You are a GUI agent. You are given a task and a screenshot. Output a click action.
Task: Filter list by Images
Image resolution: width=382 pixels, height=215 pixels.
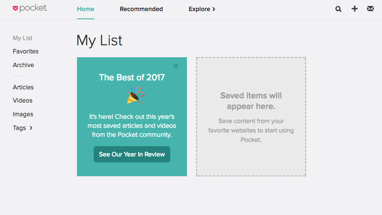click(x=23, y=114)
